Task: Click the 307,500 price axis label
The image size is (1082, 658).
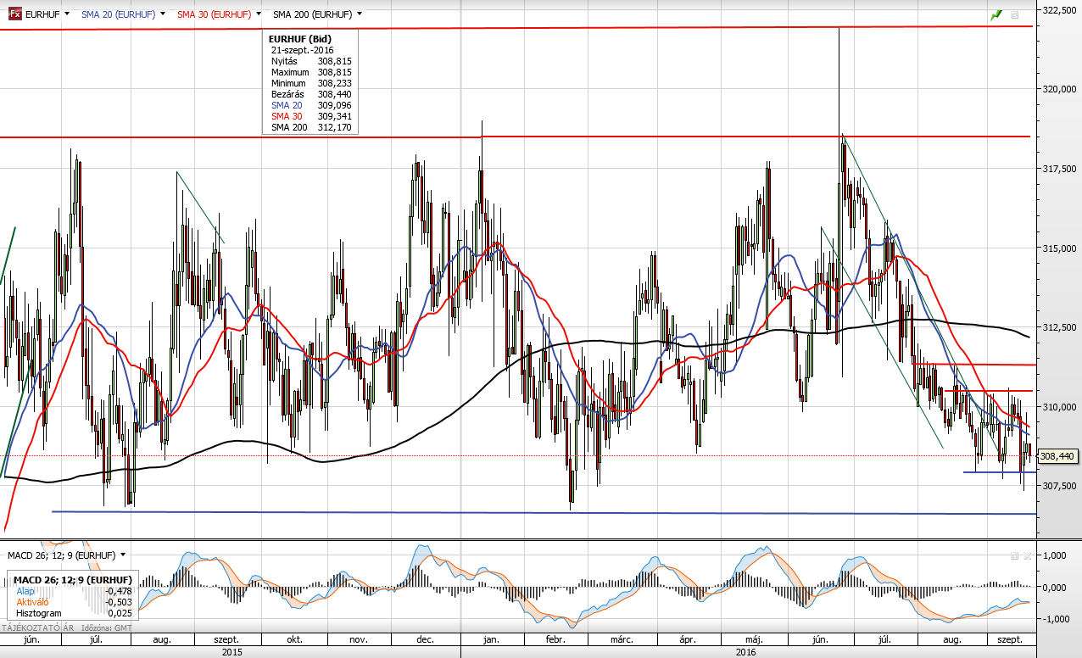Action: pos(1059,486)
